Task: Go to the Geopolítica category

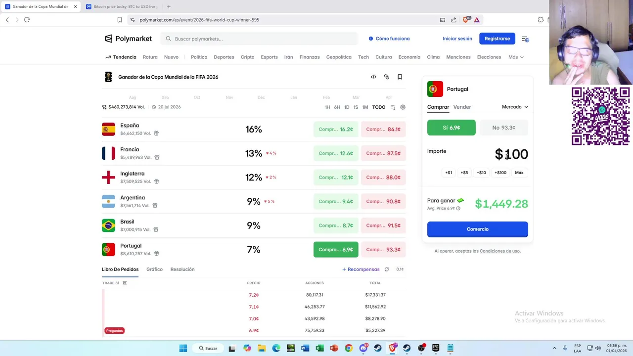Action: [339, 57]
